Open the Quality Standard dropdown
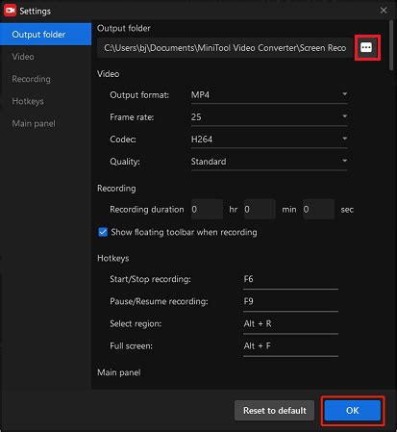397x432 pixels. click(x=269, y=162)
